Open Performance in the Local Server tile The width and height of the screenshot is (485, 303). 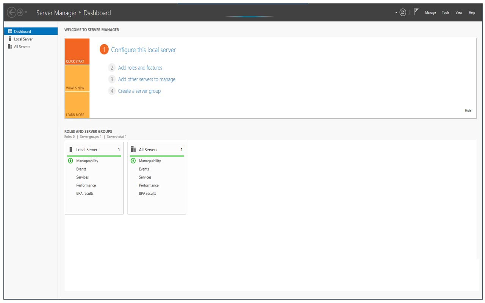click(x=86, y=185)
